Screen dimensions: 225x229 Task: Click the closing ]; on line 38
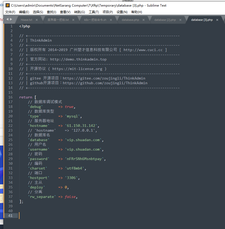coord(21,202)
